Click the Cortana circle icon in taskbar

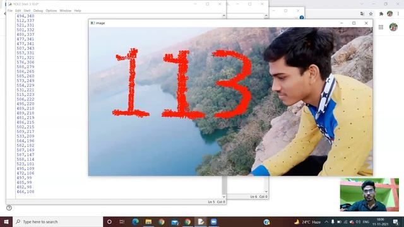click(x=109, y=221)
